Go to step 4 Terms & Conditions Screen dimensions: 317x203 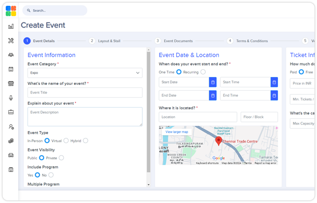[x=247, y=41]
